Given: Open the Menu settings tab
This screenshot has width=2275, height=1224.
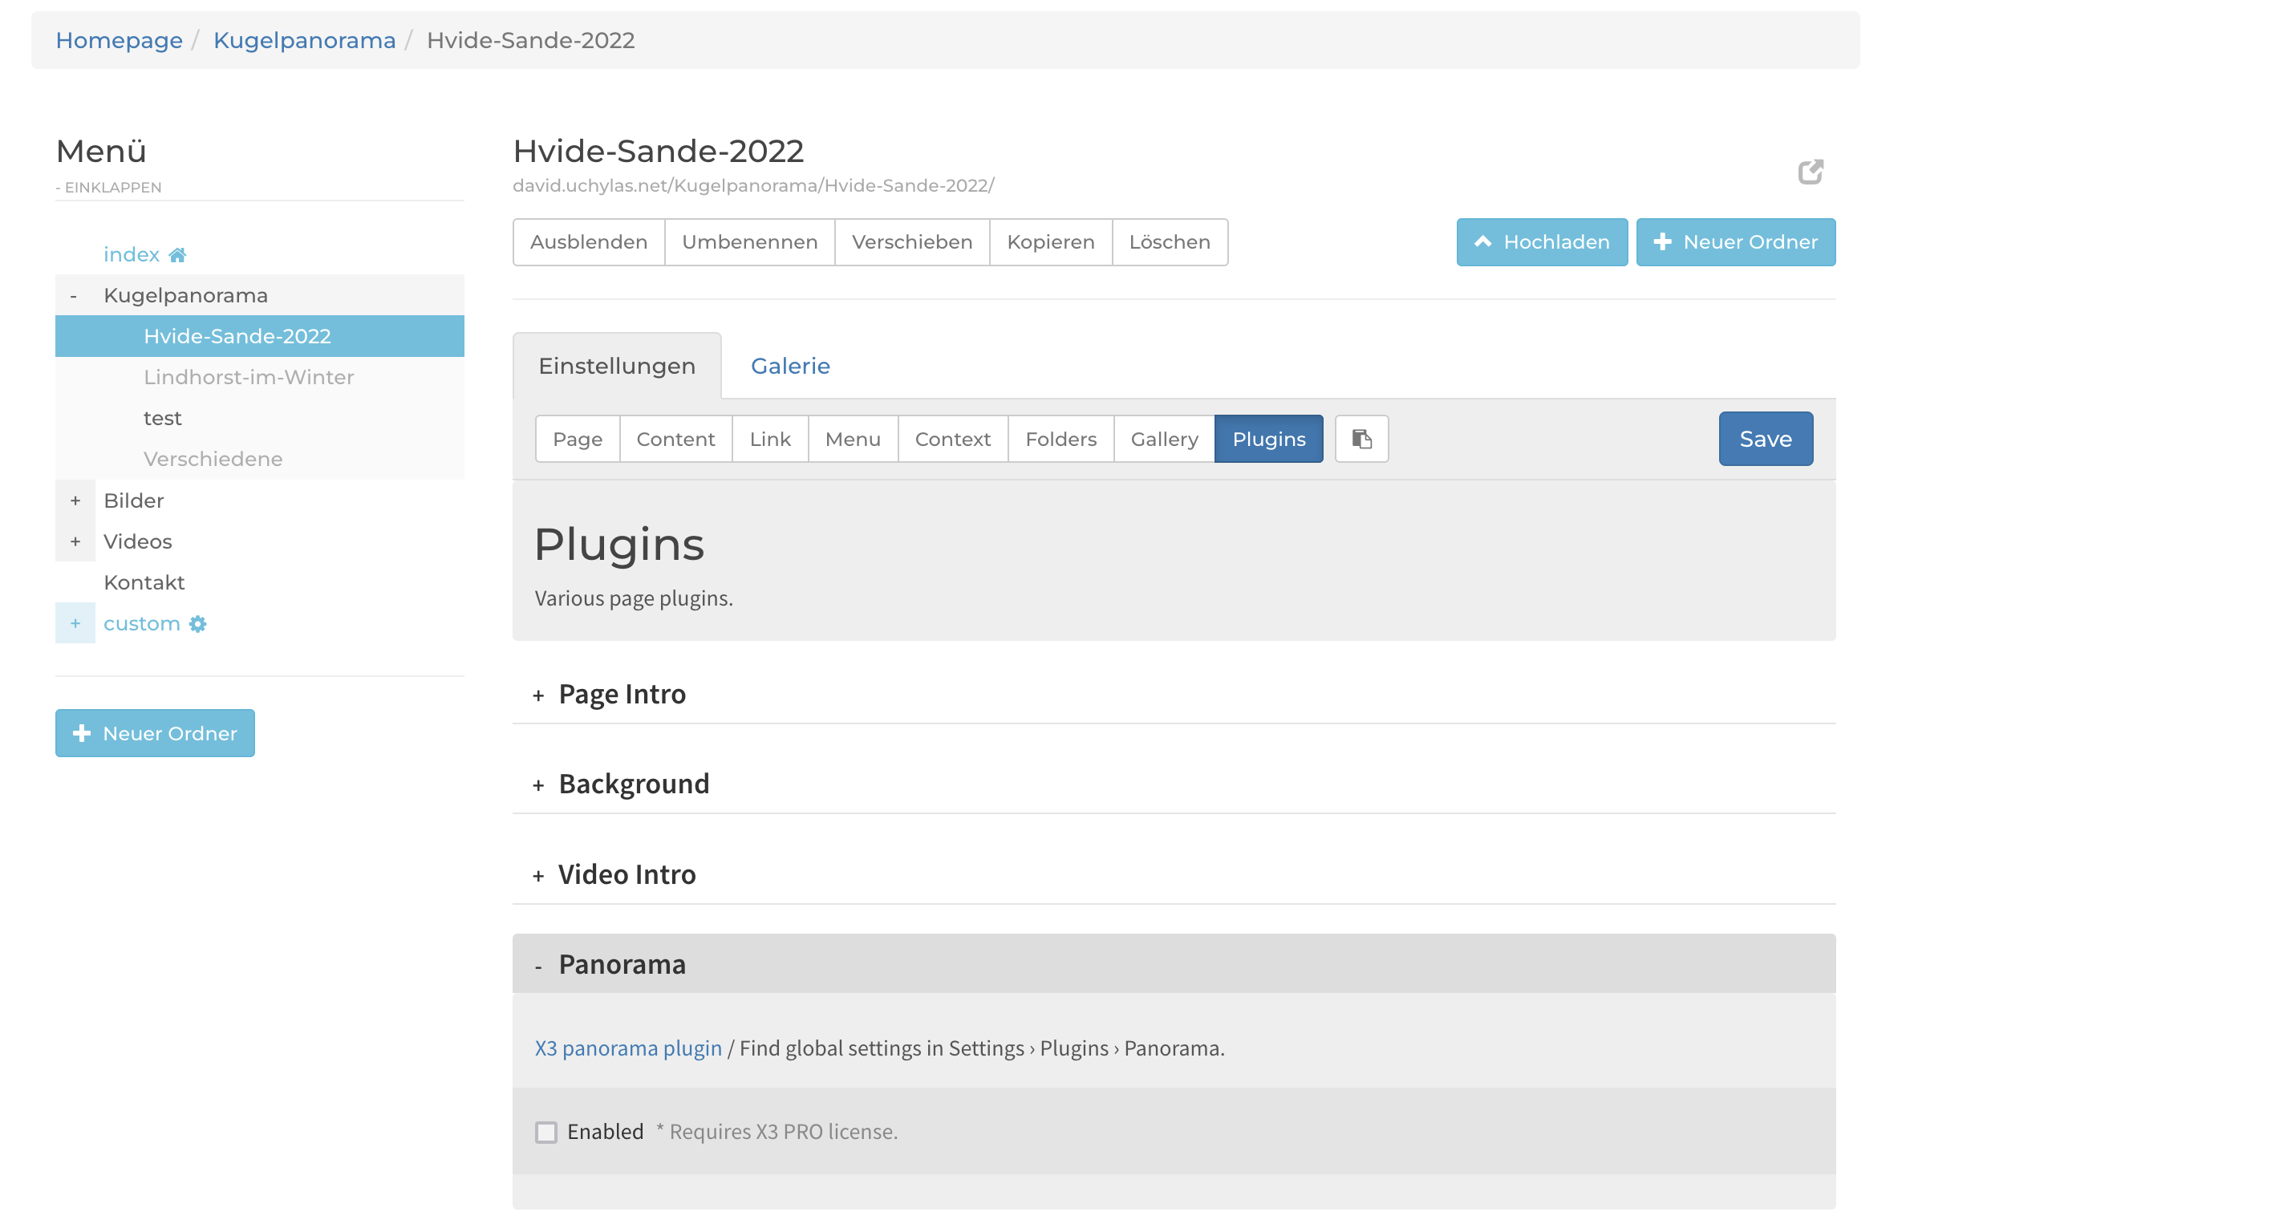Looking at the screenshot, I should pos(854,439).
